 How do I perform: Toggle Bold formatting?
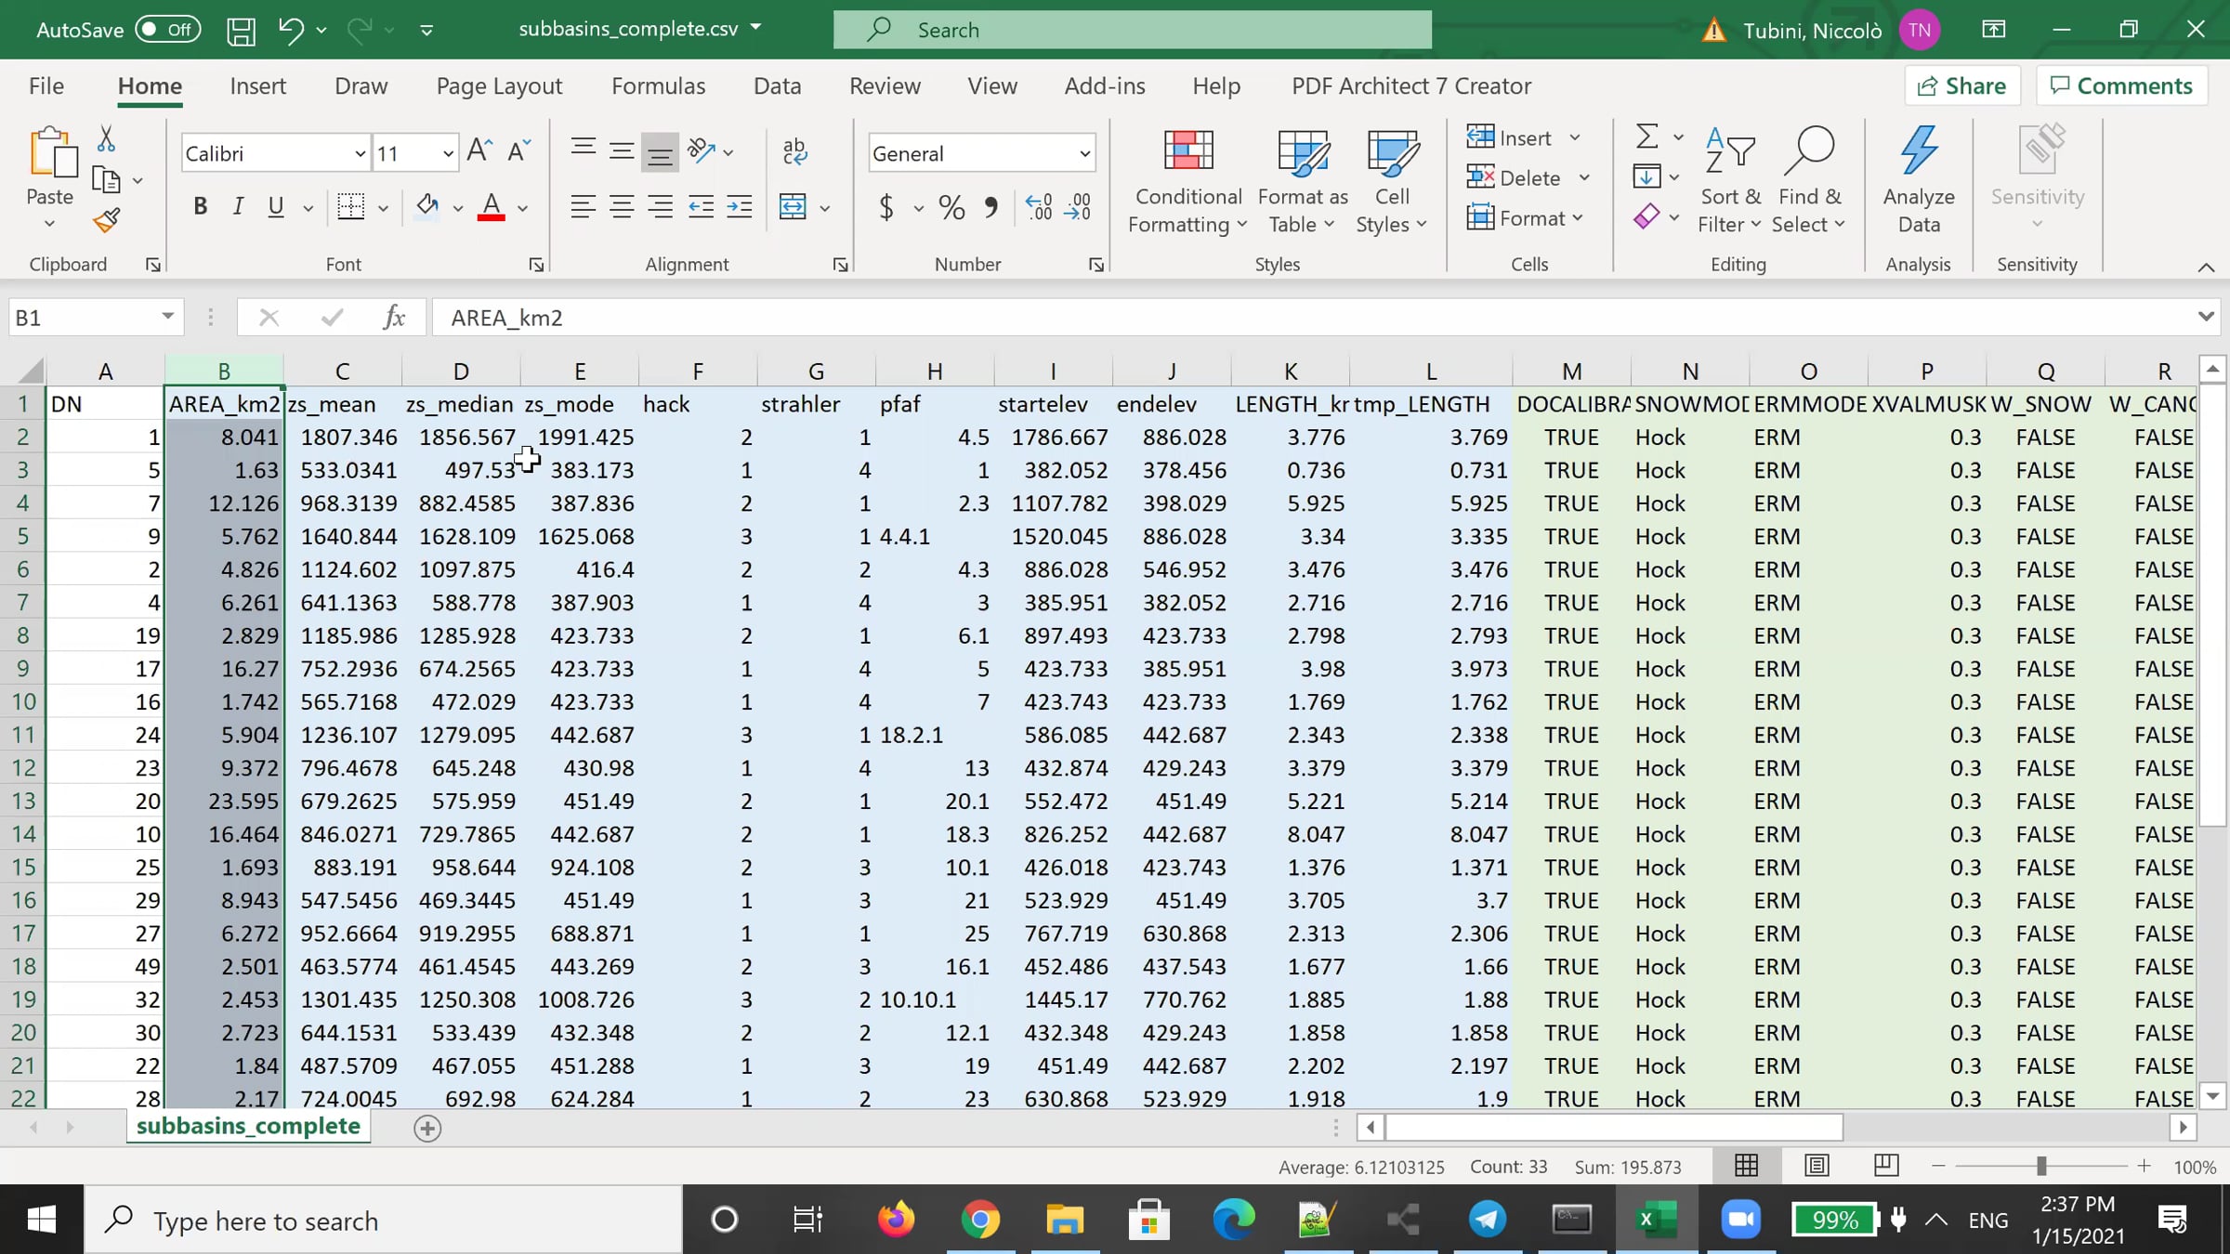pos(200,206)
